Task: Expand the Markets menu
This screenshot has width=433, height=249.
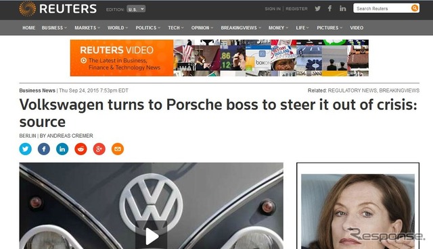Action: [87, 28]
